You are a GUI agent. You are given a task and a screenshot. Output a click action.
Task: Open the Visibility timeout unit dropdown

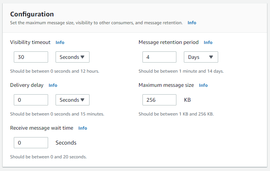(72, 57)
